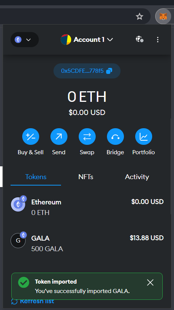Dismiss the Token imported notification

150,282
